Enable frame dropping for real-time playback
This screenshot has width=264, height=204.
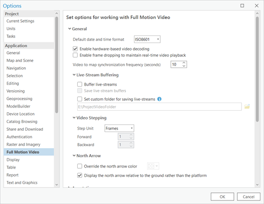[x=75, y=55]
